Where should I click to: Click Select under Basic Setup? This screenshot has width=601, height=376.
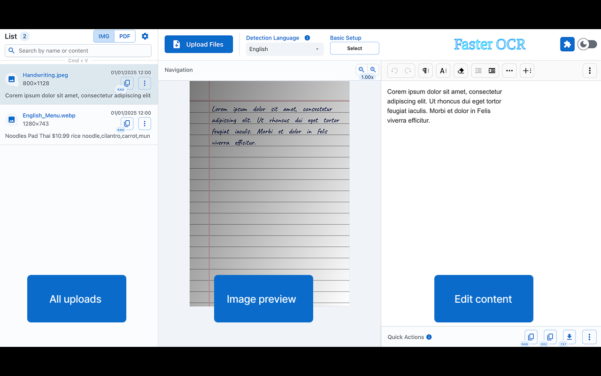click(x=354, y=48)
